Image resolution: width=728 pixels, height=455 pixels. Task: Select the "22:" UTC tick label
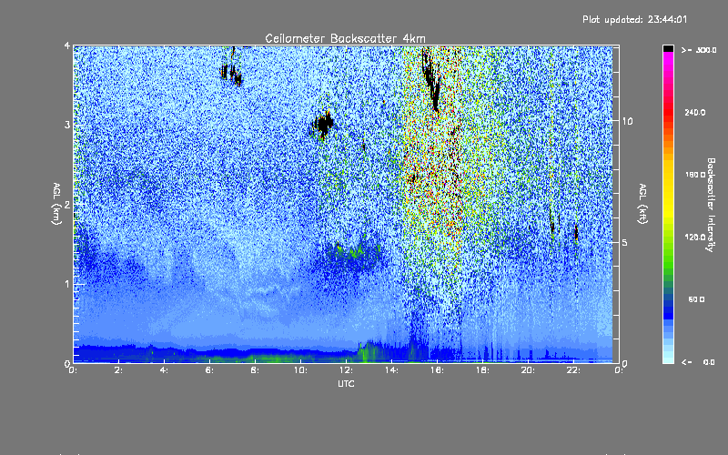tap(573, 370)
